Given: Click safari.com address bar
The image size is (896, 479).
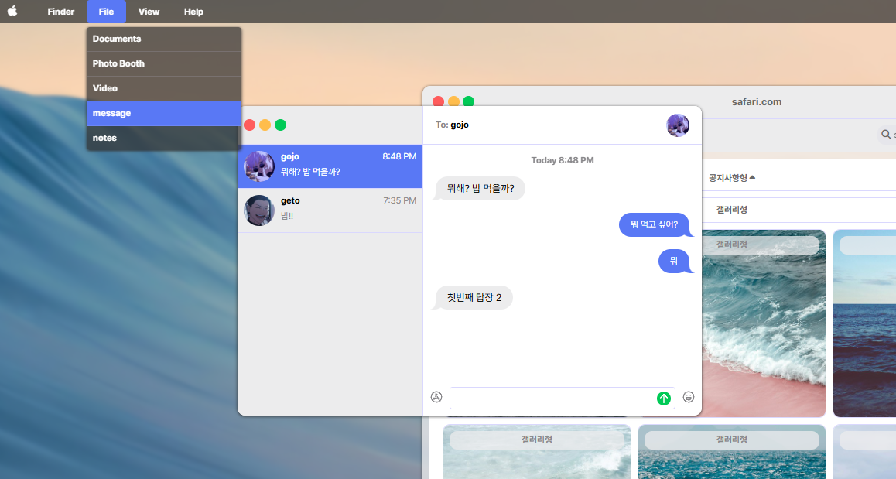Looking at the screenshot, I should click(757, 101).
